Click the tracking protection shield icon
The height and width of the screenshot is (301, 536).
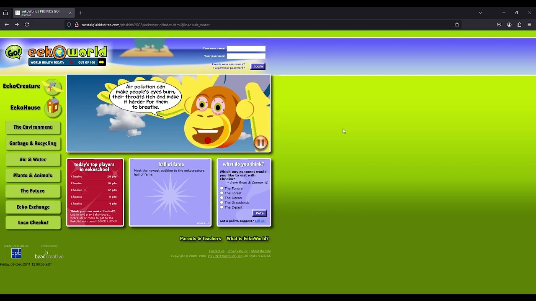69,25
